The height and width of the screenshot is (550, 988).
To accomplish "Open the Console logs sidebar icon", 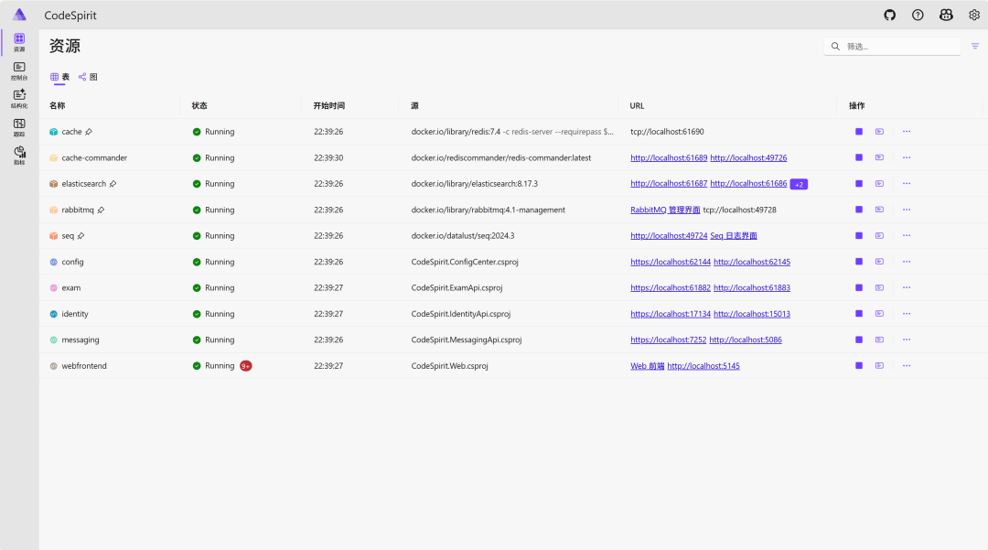I will (19, 70).
